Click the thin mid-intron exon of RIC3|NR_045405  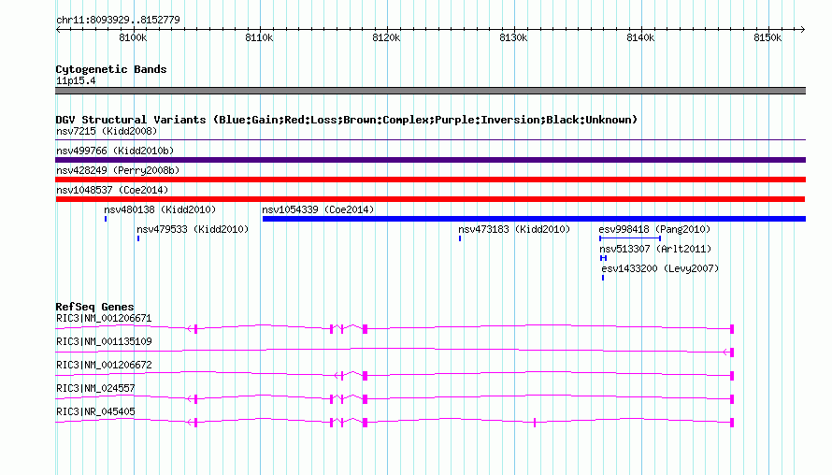click(535, 423)
